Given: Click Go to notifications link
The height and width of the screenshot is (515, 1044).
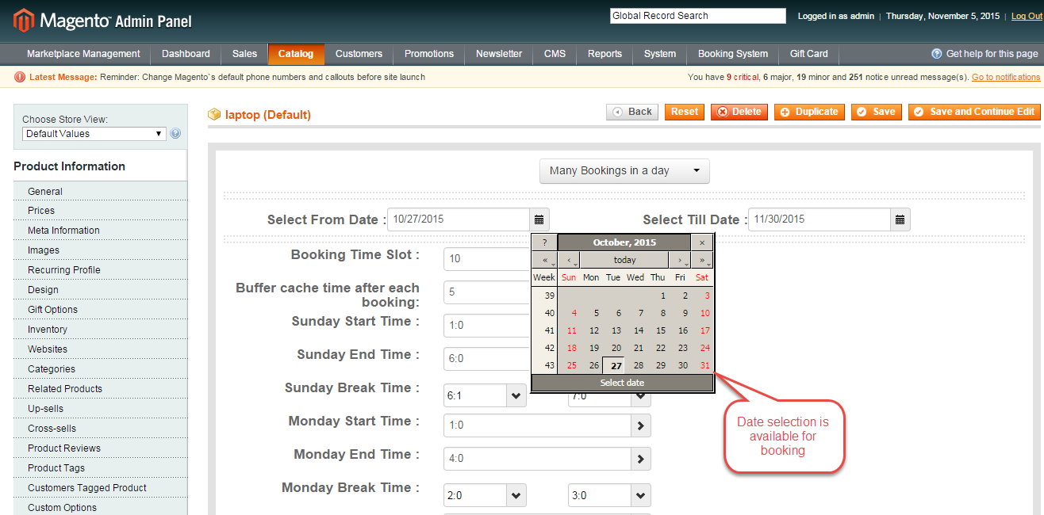Looking at the screenshot, I should click(1006, 77).
